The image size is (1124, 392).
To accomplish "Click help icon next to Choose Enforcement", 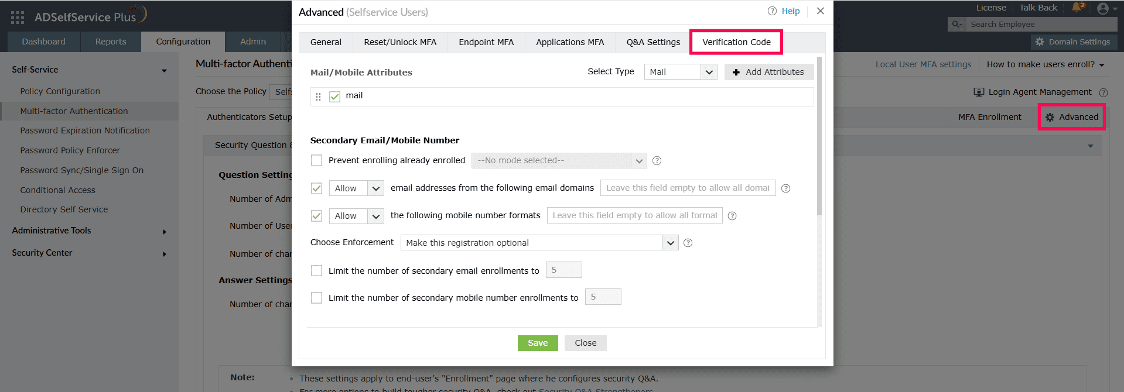I will pyautogui.click(x=688, y=243).
